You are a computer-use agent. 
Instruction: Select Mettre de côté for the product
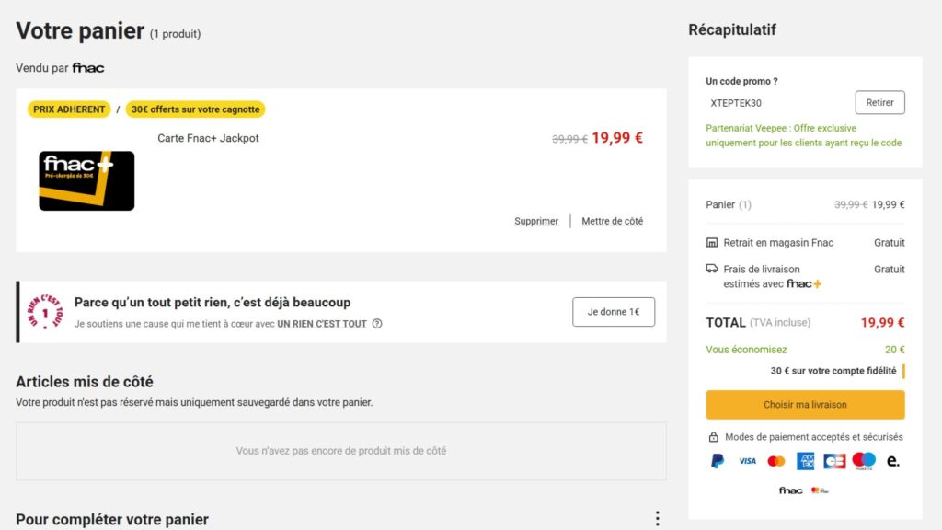tap(613, 221)
